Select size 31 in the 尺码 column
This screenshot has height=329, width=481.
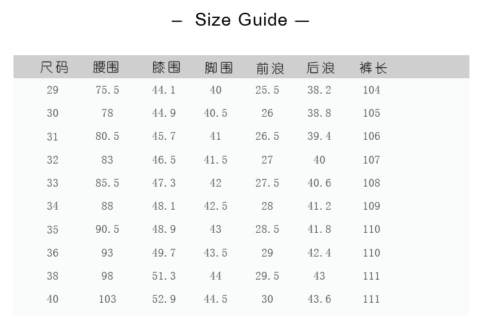tap(53, 137)
